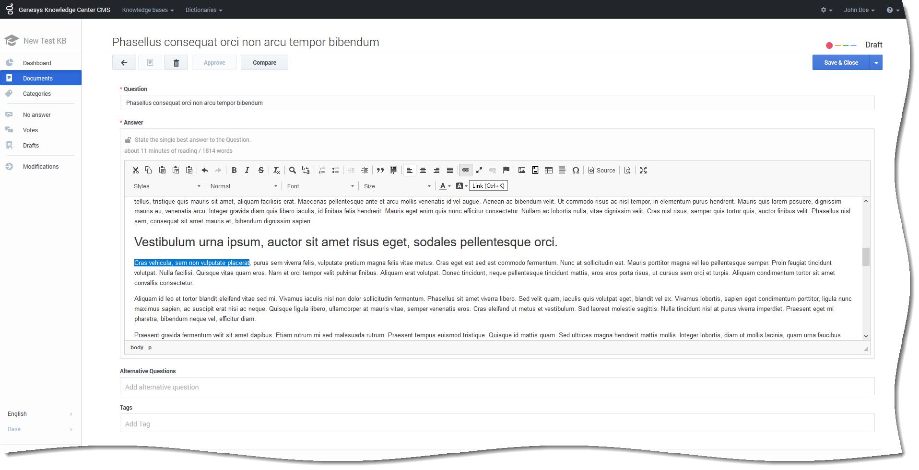Open the text color picker
This screenshot has height=470, width=919.
coord(445,186)
